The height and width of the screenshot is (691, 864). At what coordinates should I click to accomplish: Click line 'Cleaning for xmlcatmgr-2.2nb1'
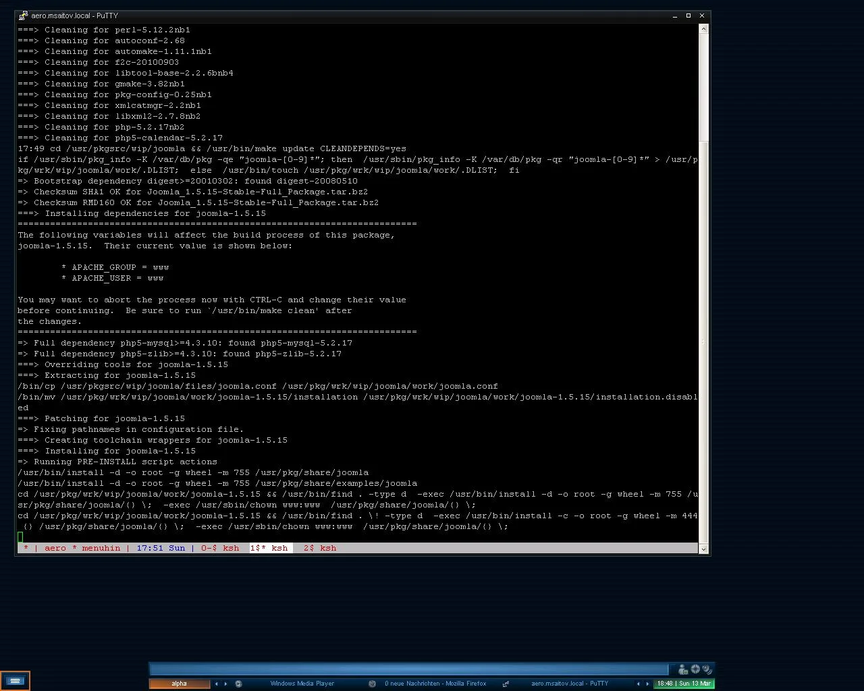pyautogui.click(x=109, y=105)
